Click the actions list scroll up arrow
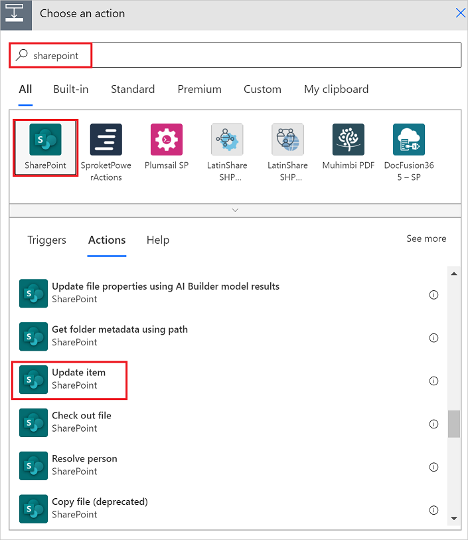468x540 pixels. 454,274
